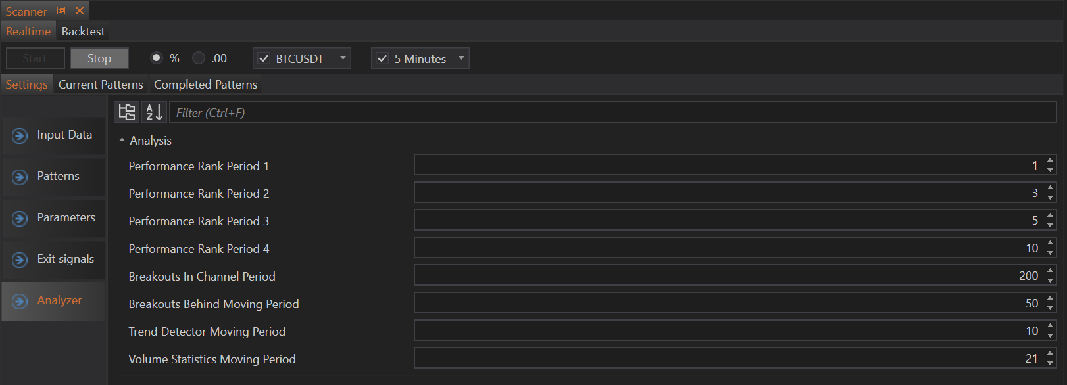Open the Completed Patterns tab
The width and height of the screenshot is (1067, 385).
tap(205, 85)
